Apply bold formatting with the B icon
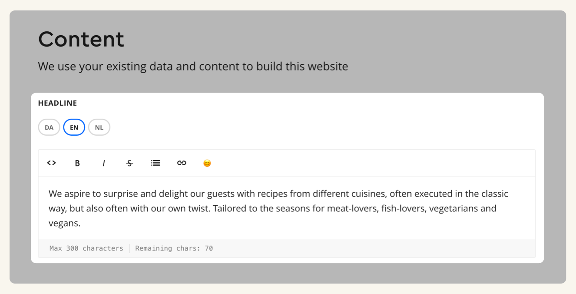 coord(77,163)
